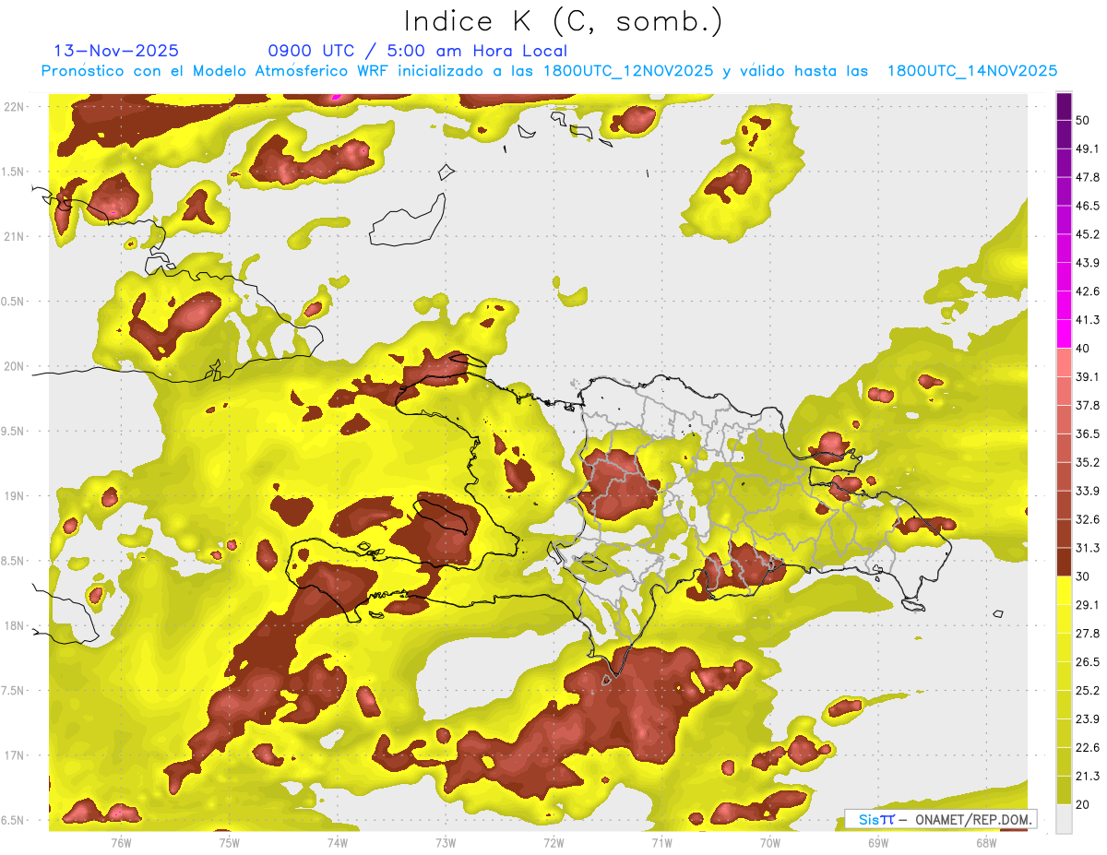Pick the dark purple swatch above 50
The height and width of the screenshot is (855, 1107).
pyautogui.click(x=1064, y=106)
